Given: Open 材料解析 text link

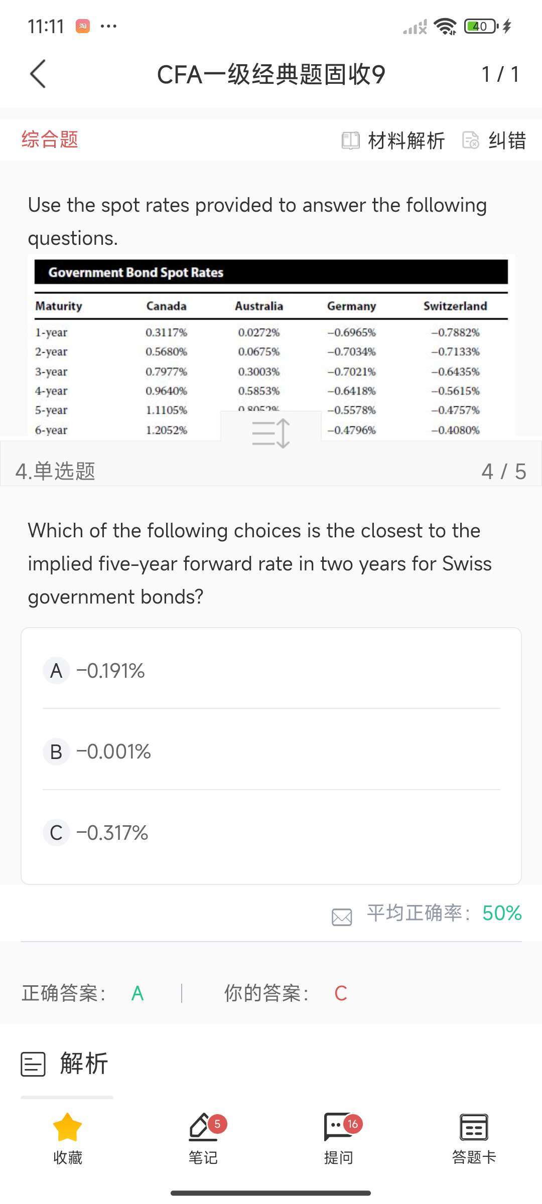Looking at the screenshot, I should tap(406, 140).
